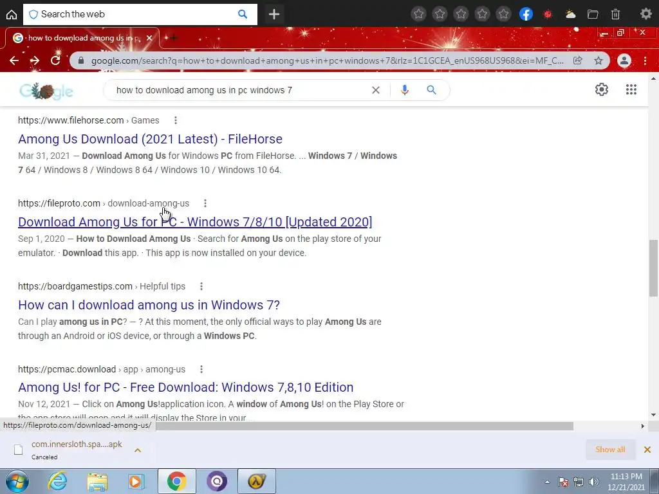Click the Action Center flag tray icon

coord(562,482)
